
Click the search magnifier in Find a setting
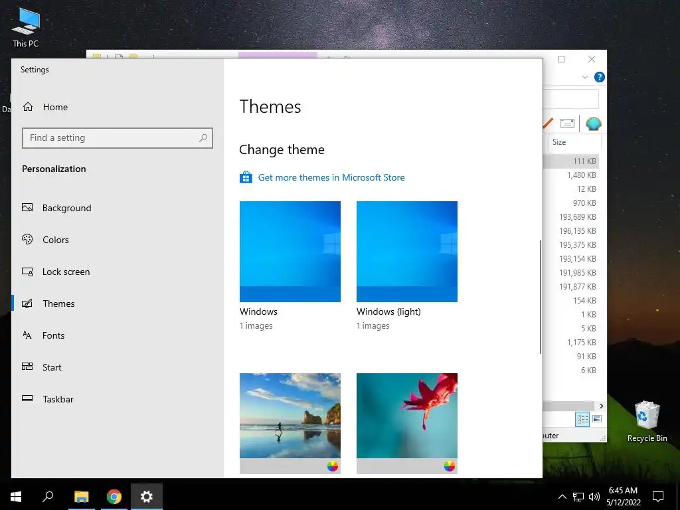pos(203,138)
